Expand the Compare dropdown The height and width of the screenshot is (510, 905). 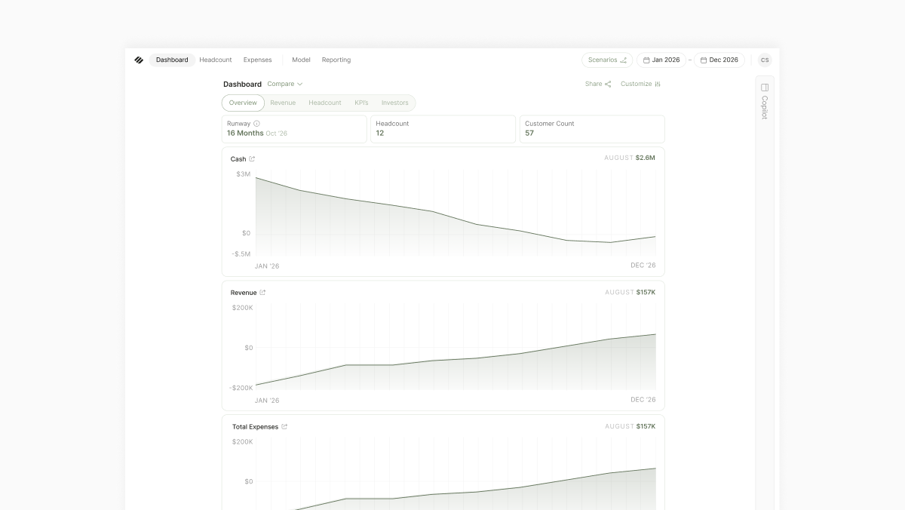click(285, 84)
